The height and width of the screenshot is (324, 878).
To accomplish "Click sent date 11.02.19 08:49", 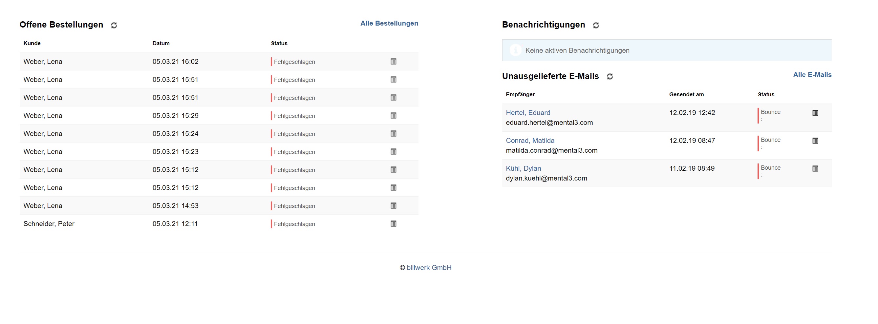I will 692,168.
